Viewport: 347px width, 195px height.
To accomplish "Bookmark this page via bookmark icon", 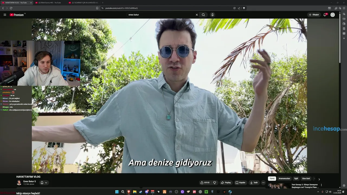I will coord(97,8).
